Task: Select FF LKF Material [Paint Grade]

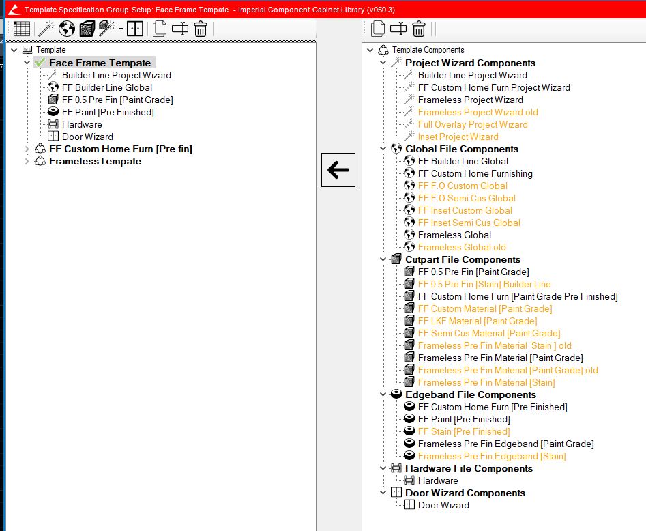Action: [x=478, y=321]
